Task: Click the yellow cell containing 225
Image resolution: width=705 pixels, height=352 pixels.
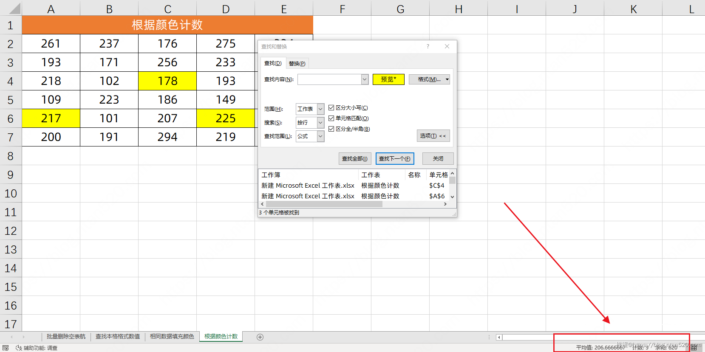Action: [x=226, y=118]
